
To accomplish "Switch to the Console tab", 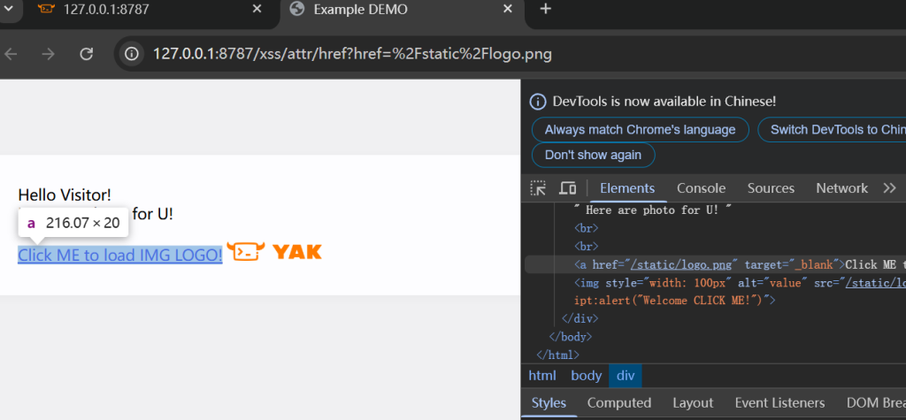I will pyautogui.click(x=701, y=188).
